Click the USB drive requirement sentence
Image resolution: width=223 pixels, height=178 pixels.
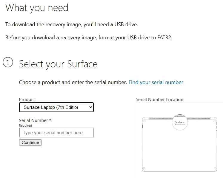[x=72, y=24]
